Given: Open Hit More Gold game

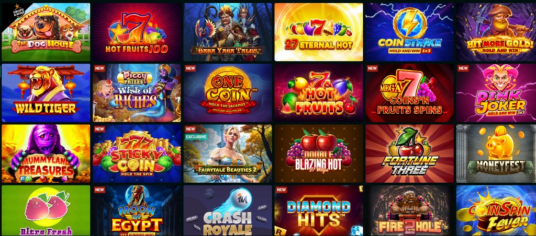Looking at the screenshot, I should tap(496, 32).
